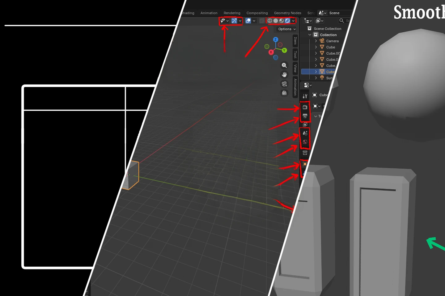The image size is (445, 296).
Task: Switch to rendered viewport shading
Action: pyautogui.click(x=287, y=21)
